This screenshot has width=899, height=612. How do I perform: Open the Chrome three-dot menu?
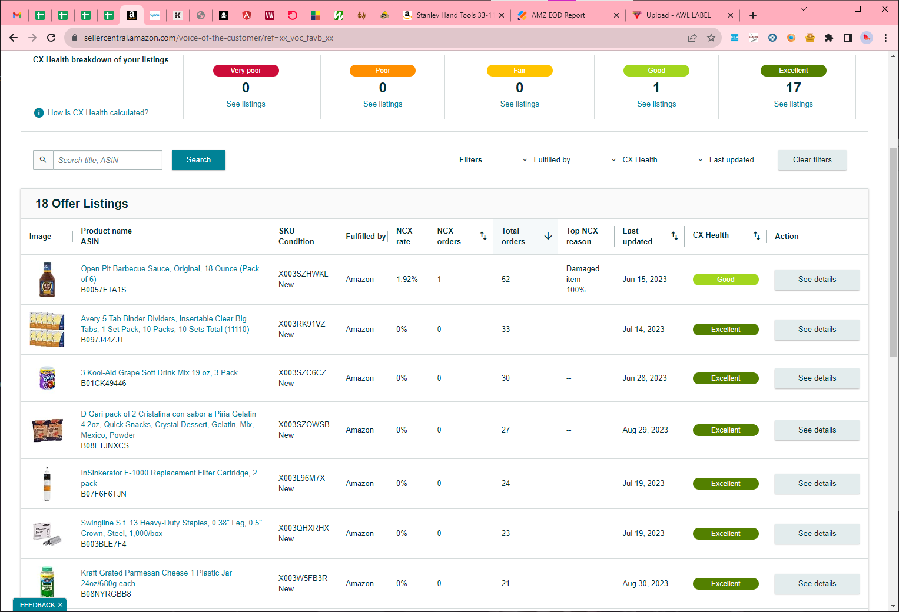tap(885, 38)
